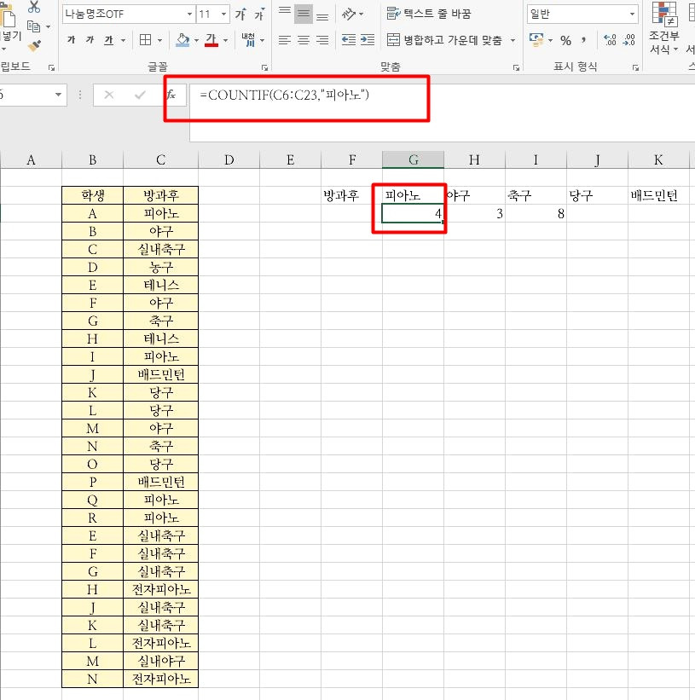The height and width of the screenshot is (700, 695).
Task: Click the increase indent icon
Action: point(368,40)
